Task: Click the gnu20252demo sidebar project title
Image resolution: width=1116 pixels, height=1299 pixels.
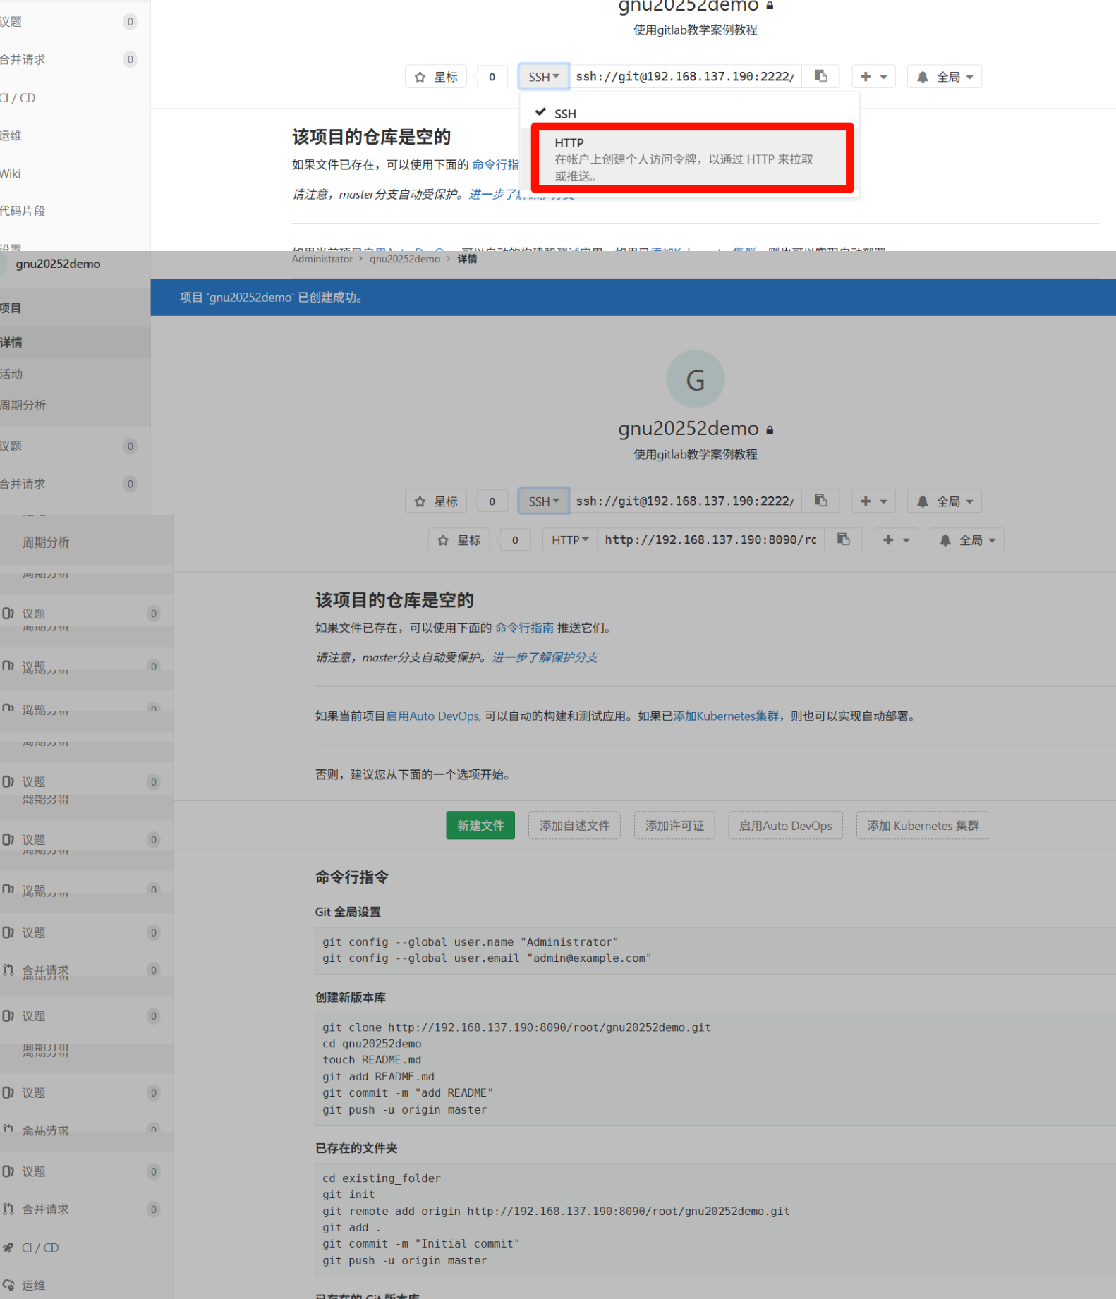Action: click(x=58, y=264)
